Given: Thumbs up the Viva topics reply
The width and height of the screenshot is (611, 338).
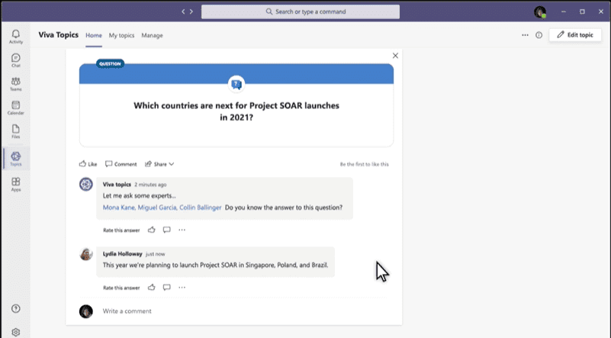Looking at the screenshot, I should [x=151, y=230].
